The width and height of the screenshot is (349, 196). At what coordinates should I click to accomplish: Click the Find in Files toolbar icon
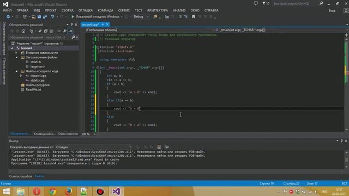155,17
